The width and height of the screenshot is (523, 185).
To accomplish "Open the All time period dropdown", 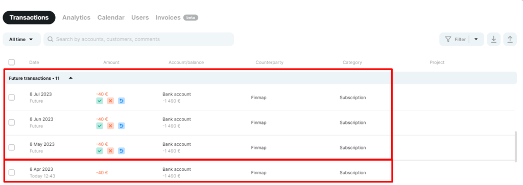I will pyautogui.click(x=21, y=39).
